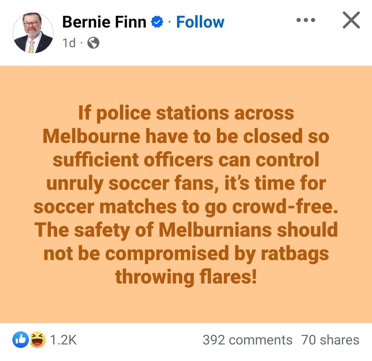Click the 'Melbourne have to be closed' line
This screenshot has width=372, height=361.
(186, 136)
